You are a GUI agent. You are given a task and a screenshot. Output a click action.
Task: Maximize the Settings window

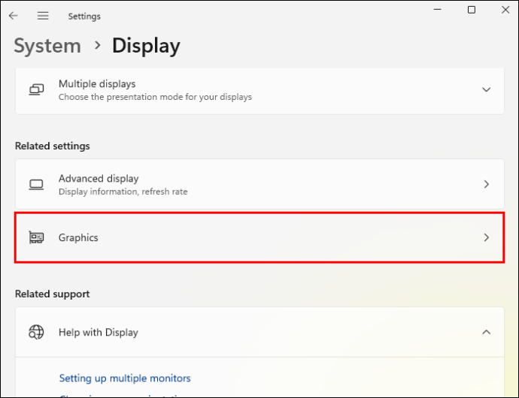[x=472, y=10]
